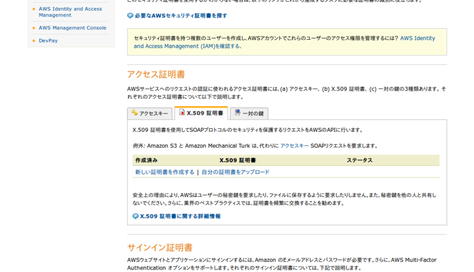Click inline アクセスキー link in exception note
The width and height of the screenshot is (474, 272).
[294, 146]
